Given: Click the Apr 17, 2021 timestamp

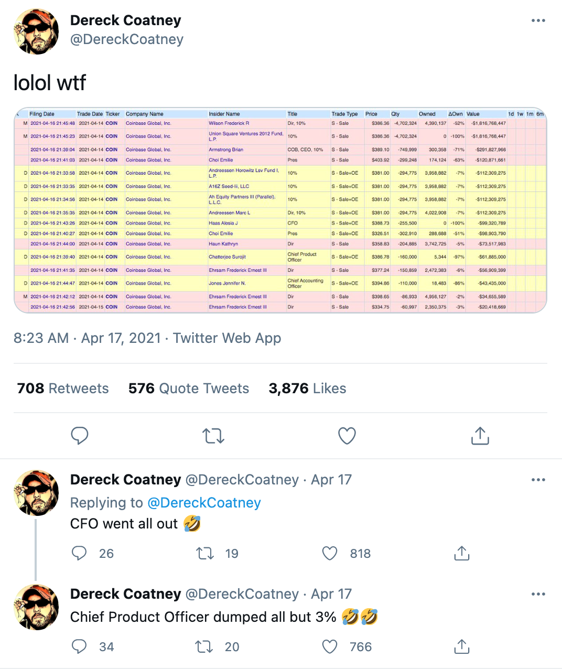Looking at the screenshot, I should pos(120,338).
